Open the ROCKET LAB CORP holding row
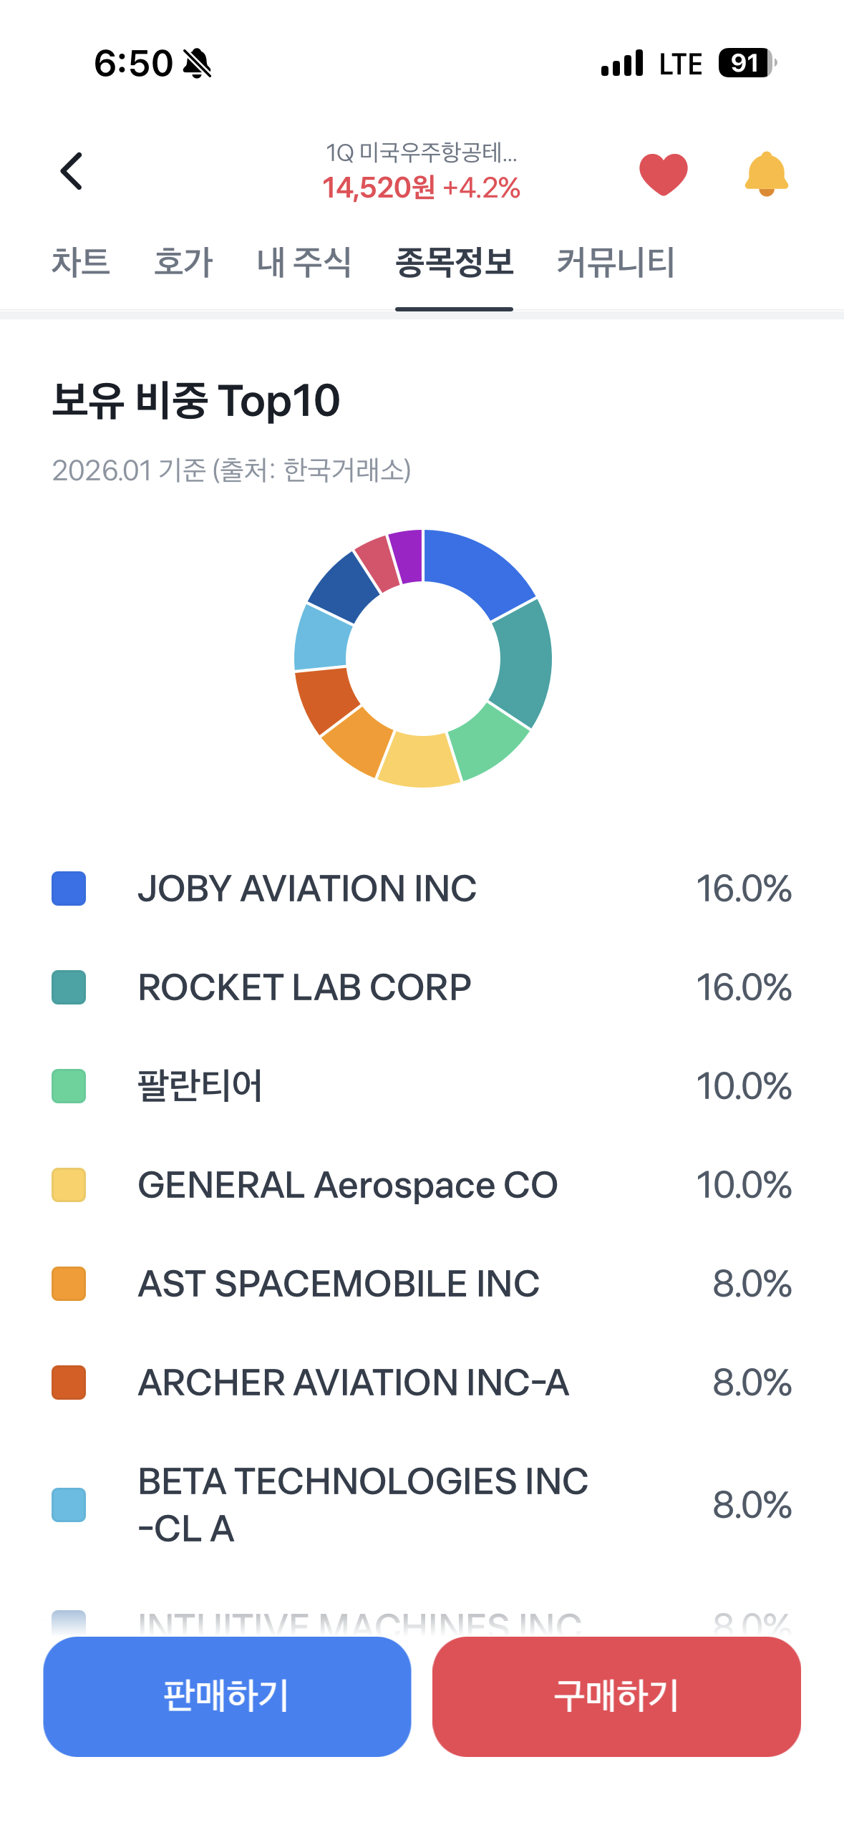 (x=422, y=987)
